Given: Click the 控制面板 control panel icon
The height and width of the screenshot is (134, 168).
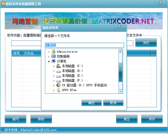Looking at the screenshot, I should (54, 56).
